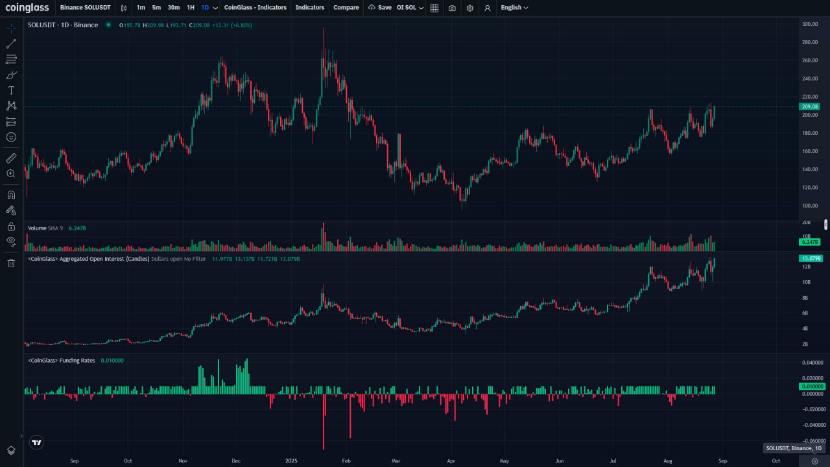Select the text annotation tool
This screenshot has height=467, width=830.
[x=11, y=90]
